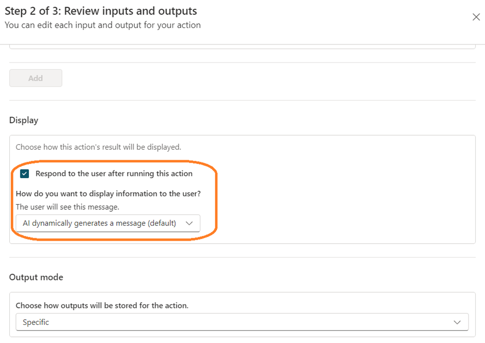Click the 'You can edit each input and output' subtitle
Screen dimensions: 485x343
coord(102,25)
